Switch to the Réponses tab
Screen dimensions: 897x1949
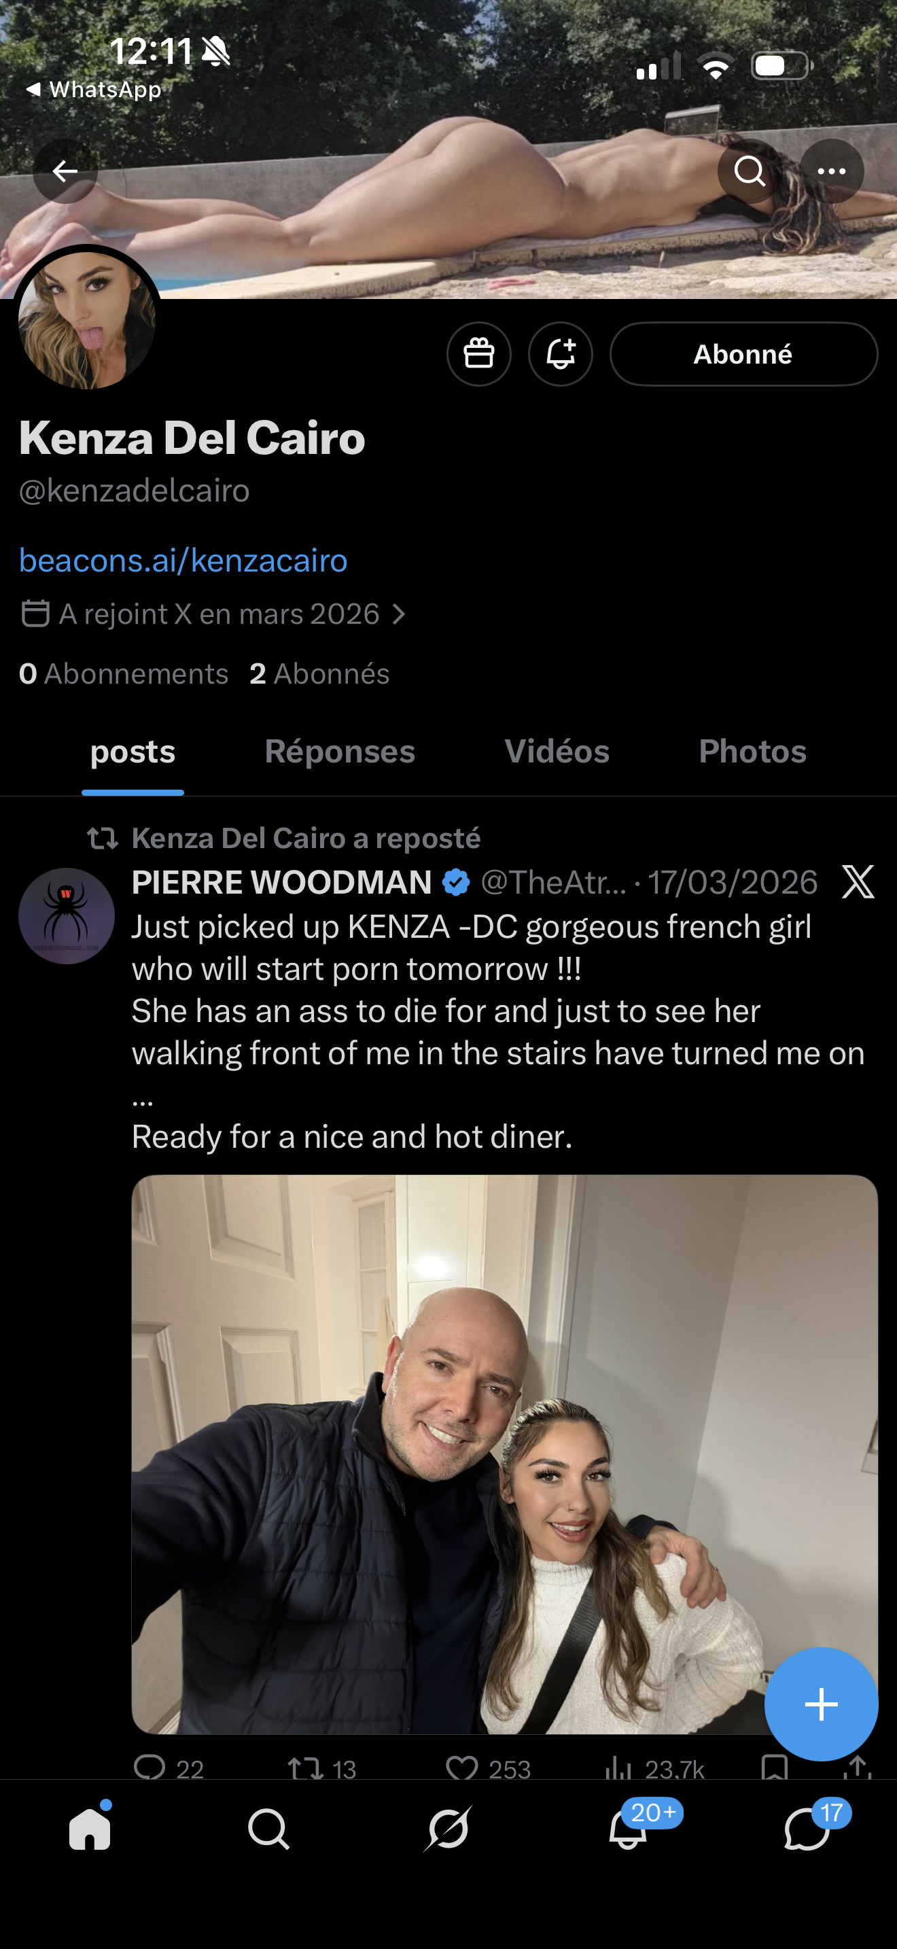point(340,752)
